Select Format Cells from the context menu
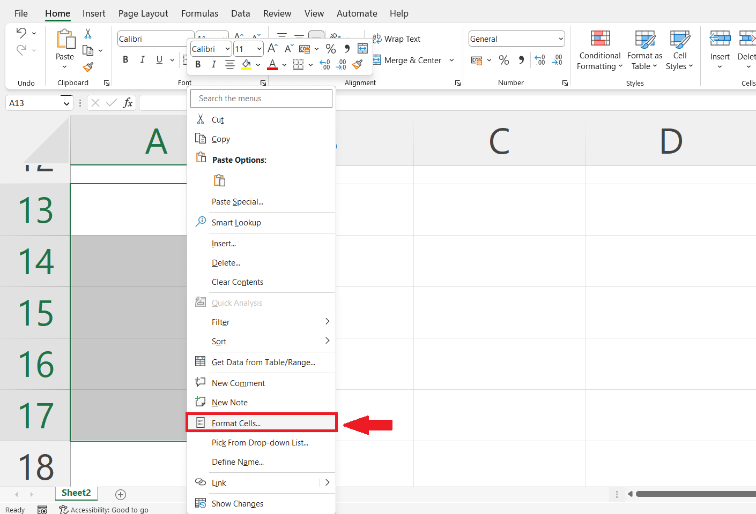This screenshot has height=514, width=756. (x=236, y=422)
